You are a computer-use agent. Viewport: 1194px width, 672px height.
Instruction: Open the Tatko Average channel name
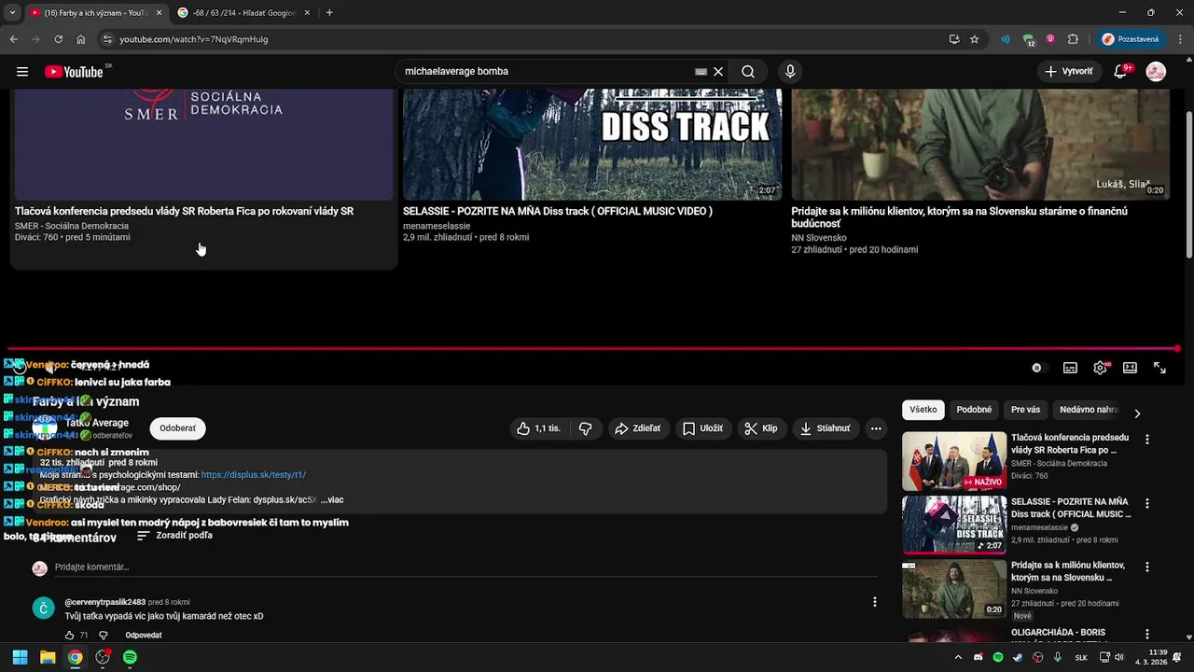97,423
